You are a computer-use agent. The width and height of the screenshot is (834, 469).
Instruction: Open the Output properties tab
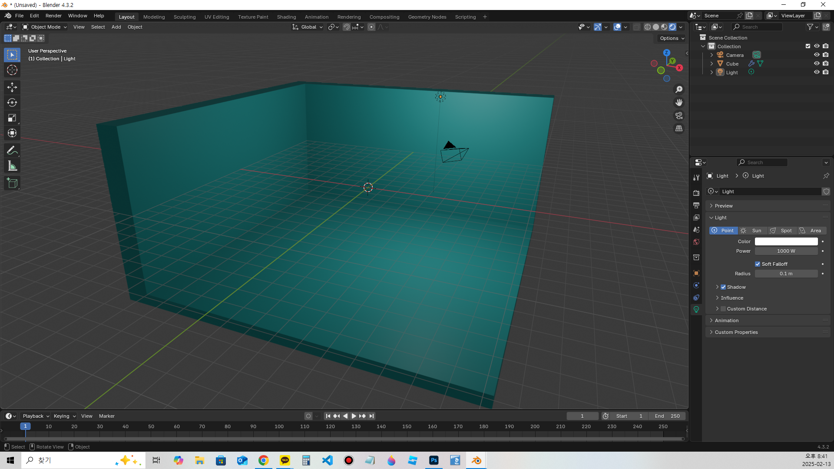coord(696,205)
